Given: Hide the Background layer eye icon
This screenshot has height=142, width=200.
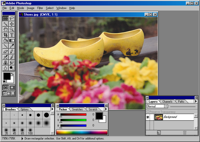Looking at the screenshot, I should point(148,117).
